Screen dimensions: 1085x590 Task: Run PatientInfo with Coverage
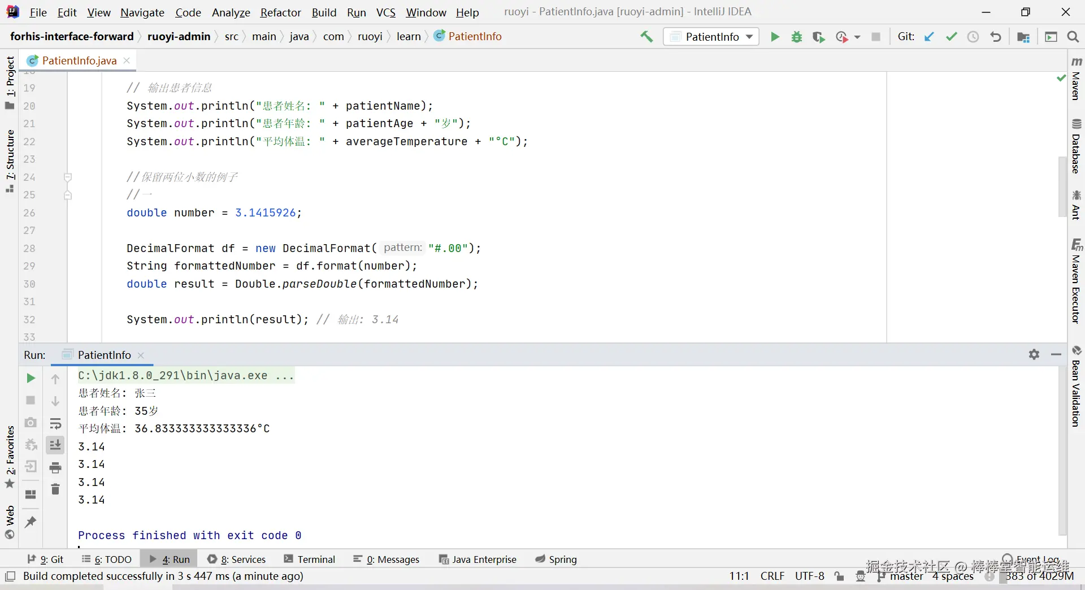[x=818, y=37]
